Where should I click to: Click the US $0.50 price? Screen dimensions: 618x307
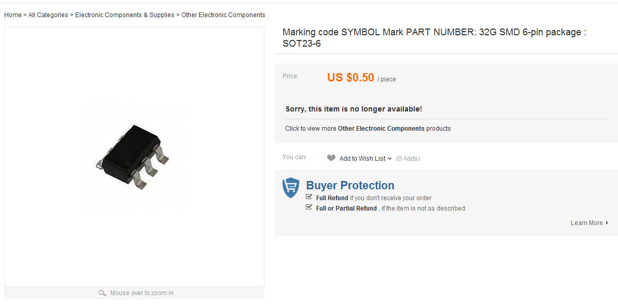tap(350, 78)
